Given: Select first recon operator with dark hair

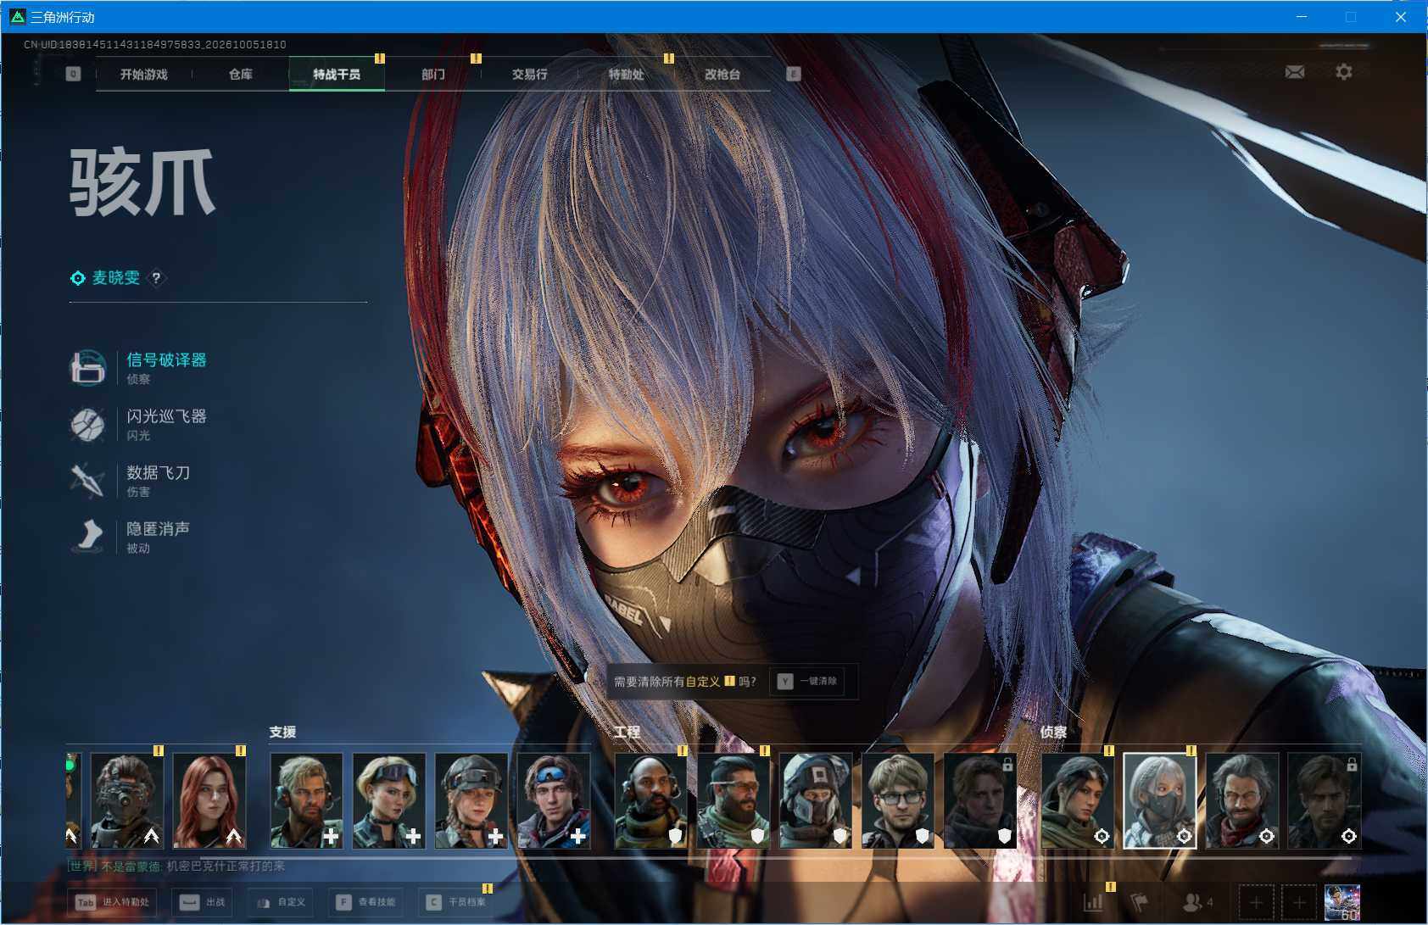Looking at the screenshot, I should [x=1078, y=800].
